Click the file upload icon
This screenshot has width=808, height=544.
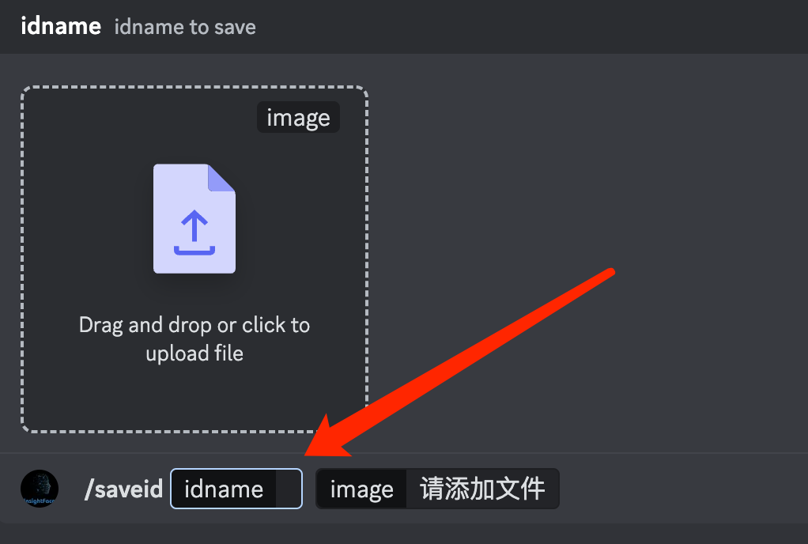click(x=194, y=218)
